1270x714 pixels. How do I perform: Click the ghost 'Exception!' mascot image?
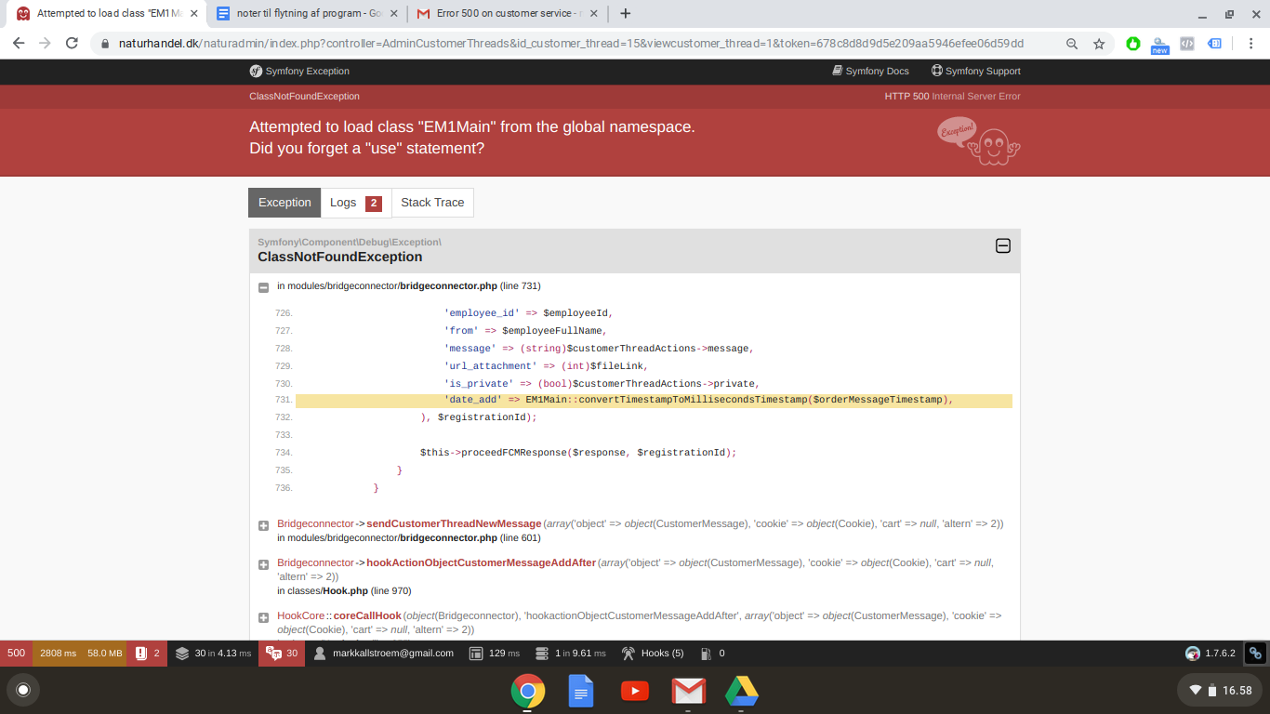pyautogui.click(x=978, y=139)
